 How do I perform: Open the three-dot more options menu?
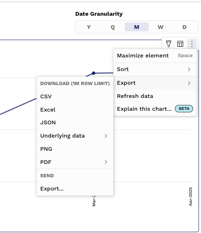(x=192, y=44)
